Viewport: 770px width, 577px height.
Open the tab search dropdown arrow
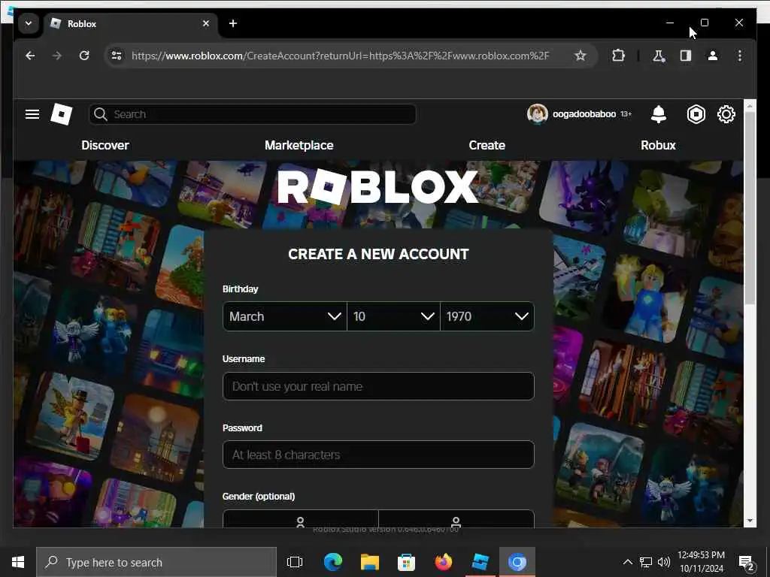[29, 23]
